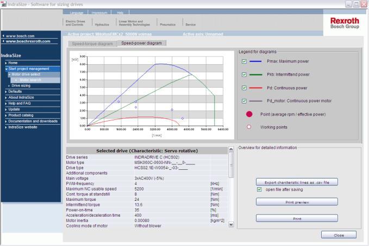Click the Cont. torque at standstill label

click(x=88, y=194)
